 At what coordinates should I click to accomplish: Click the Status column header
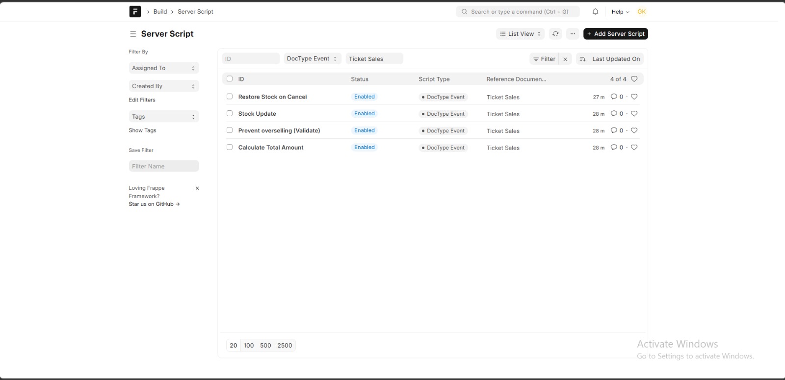(x=360, y=79)
